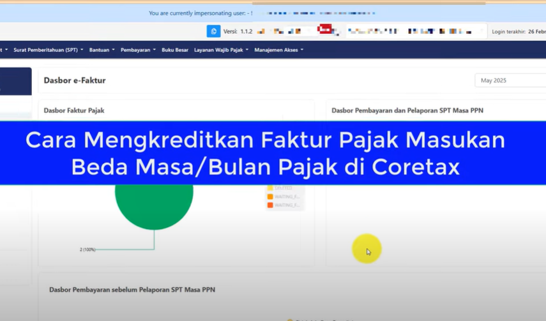Click the red-orange WAITING_F legend swatch at the bottom
This screenshot has height=321, width=546.
(270, 205)
